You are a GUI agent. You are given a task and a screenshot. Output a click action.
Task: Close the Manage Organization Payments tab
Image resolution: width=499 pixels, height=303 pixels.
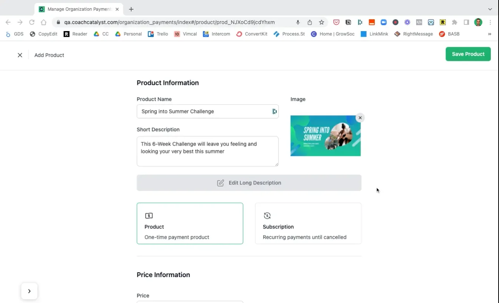tap(117, 9)
